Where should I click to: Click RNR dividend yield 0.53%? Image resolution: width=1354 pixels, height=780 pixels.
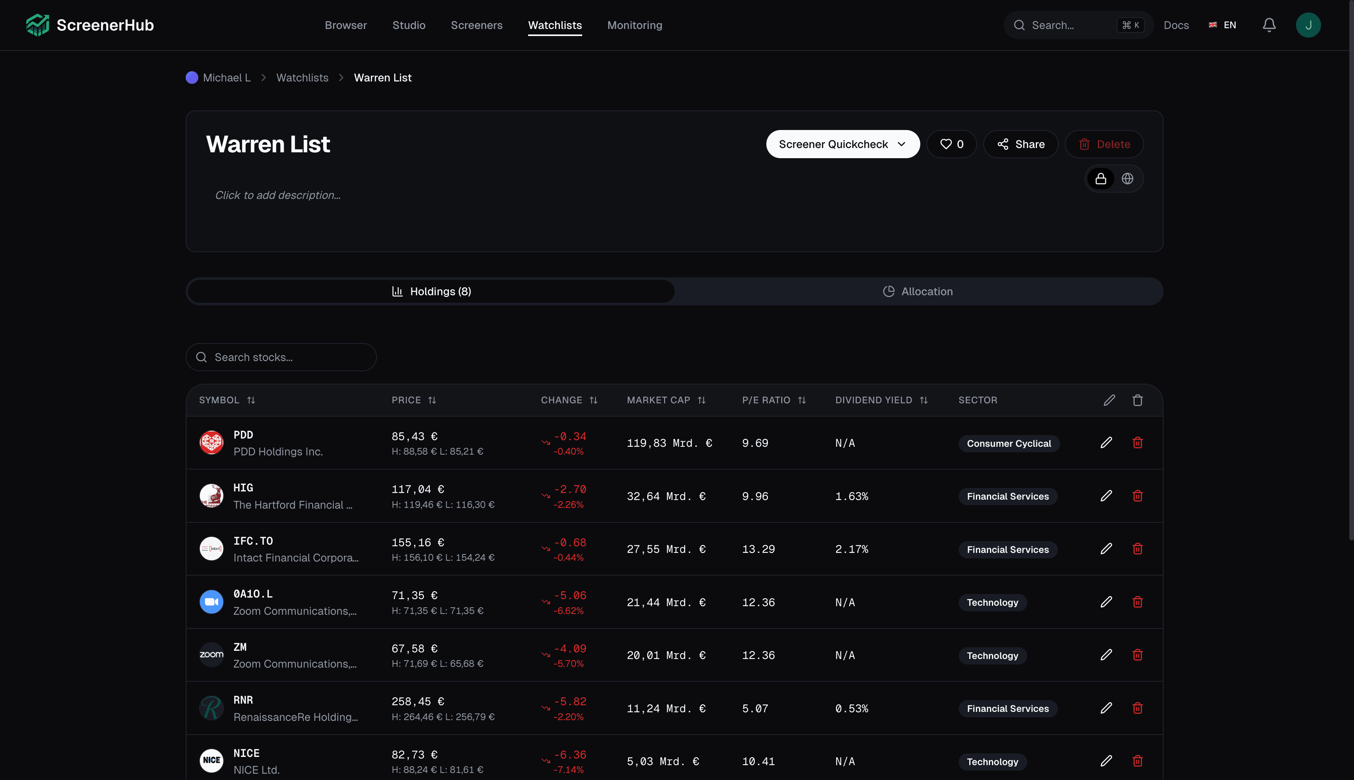tap(851, 709)
